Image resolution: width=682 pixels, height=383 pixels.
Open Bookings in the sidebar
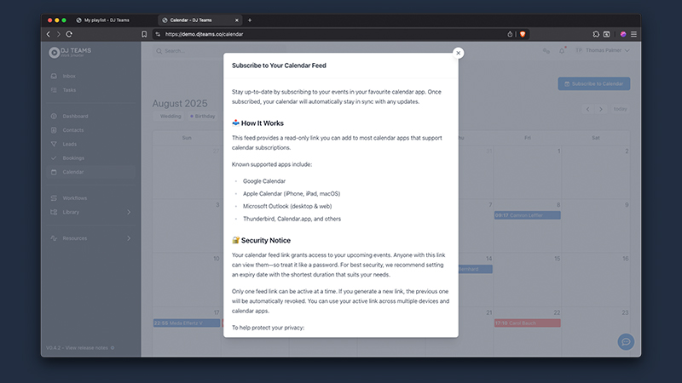point(73,157)
